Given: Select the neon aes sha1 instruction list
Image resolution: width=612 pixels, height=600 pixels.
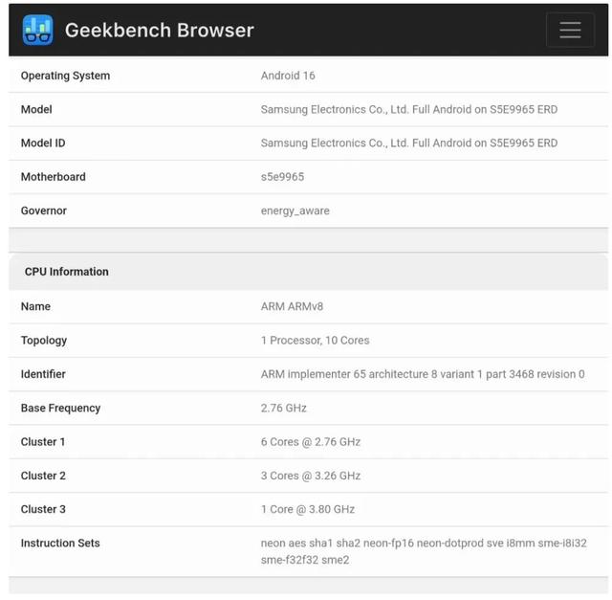Looking at the screenshot, I should pos(424,551).
